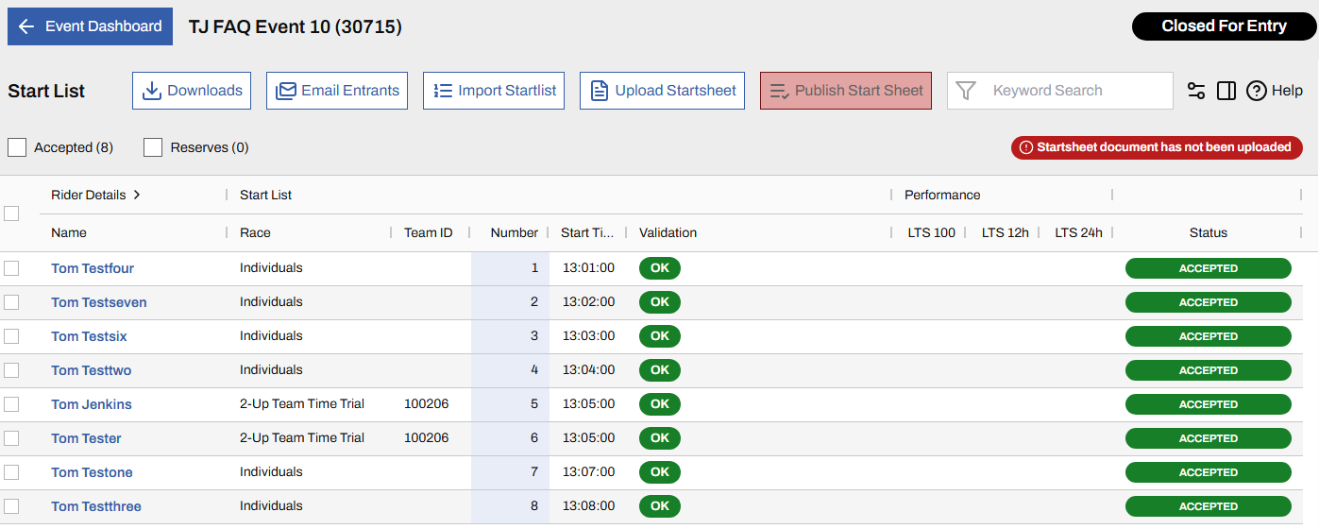Click the Closed For Entry status badge
The width and height of the screenshot is (1319, 529).
coord(1223,26)
